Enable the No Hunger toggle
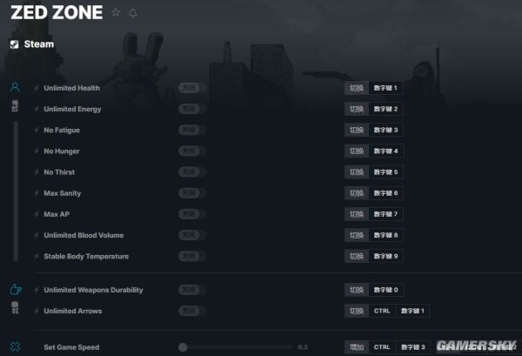Image resolution: width=522 pixels, height=356 pixels. pos(191,151)
